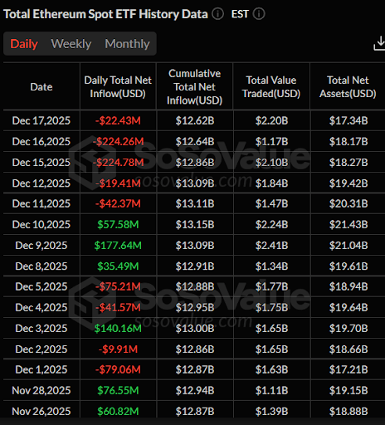This screenshot has height=425, width=385.
Task: Select the Dec 10,2025 date cell
Action: [41, 224]
